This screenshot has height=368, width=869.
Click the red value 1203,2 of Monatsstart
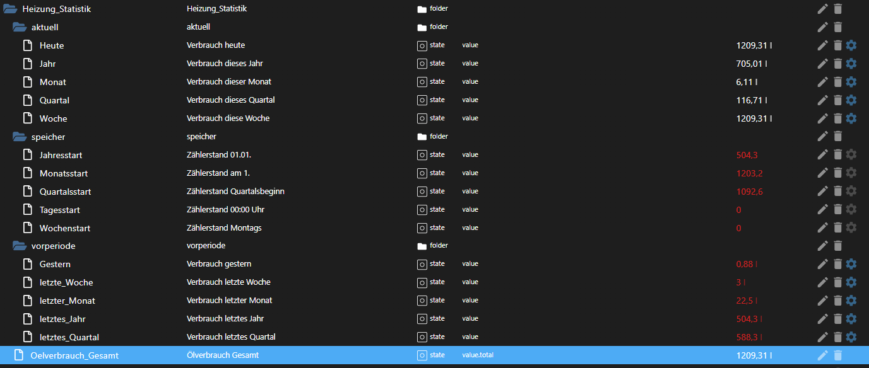point(749,173)
